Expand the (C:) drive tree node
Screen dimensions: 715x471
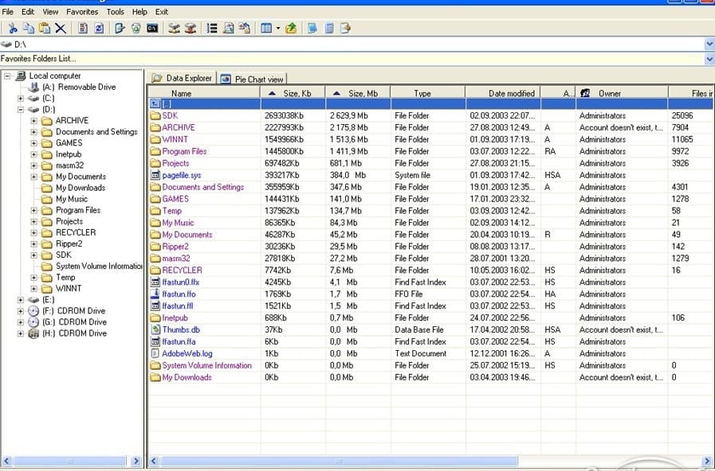point(21,99)
